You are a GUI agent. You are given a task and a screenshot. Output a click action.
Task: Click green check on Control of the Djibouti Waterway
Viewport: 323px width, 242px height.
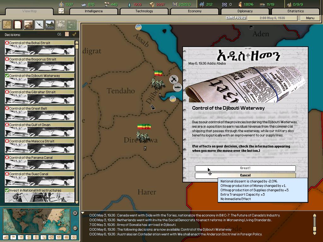[x=7, y=76]
